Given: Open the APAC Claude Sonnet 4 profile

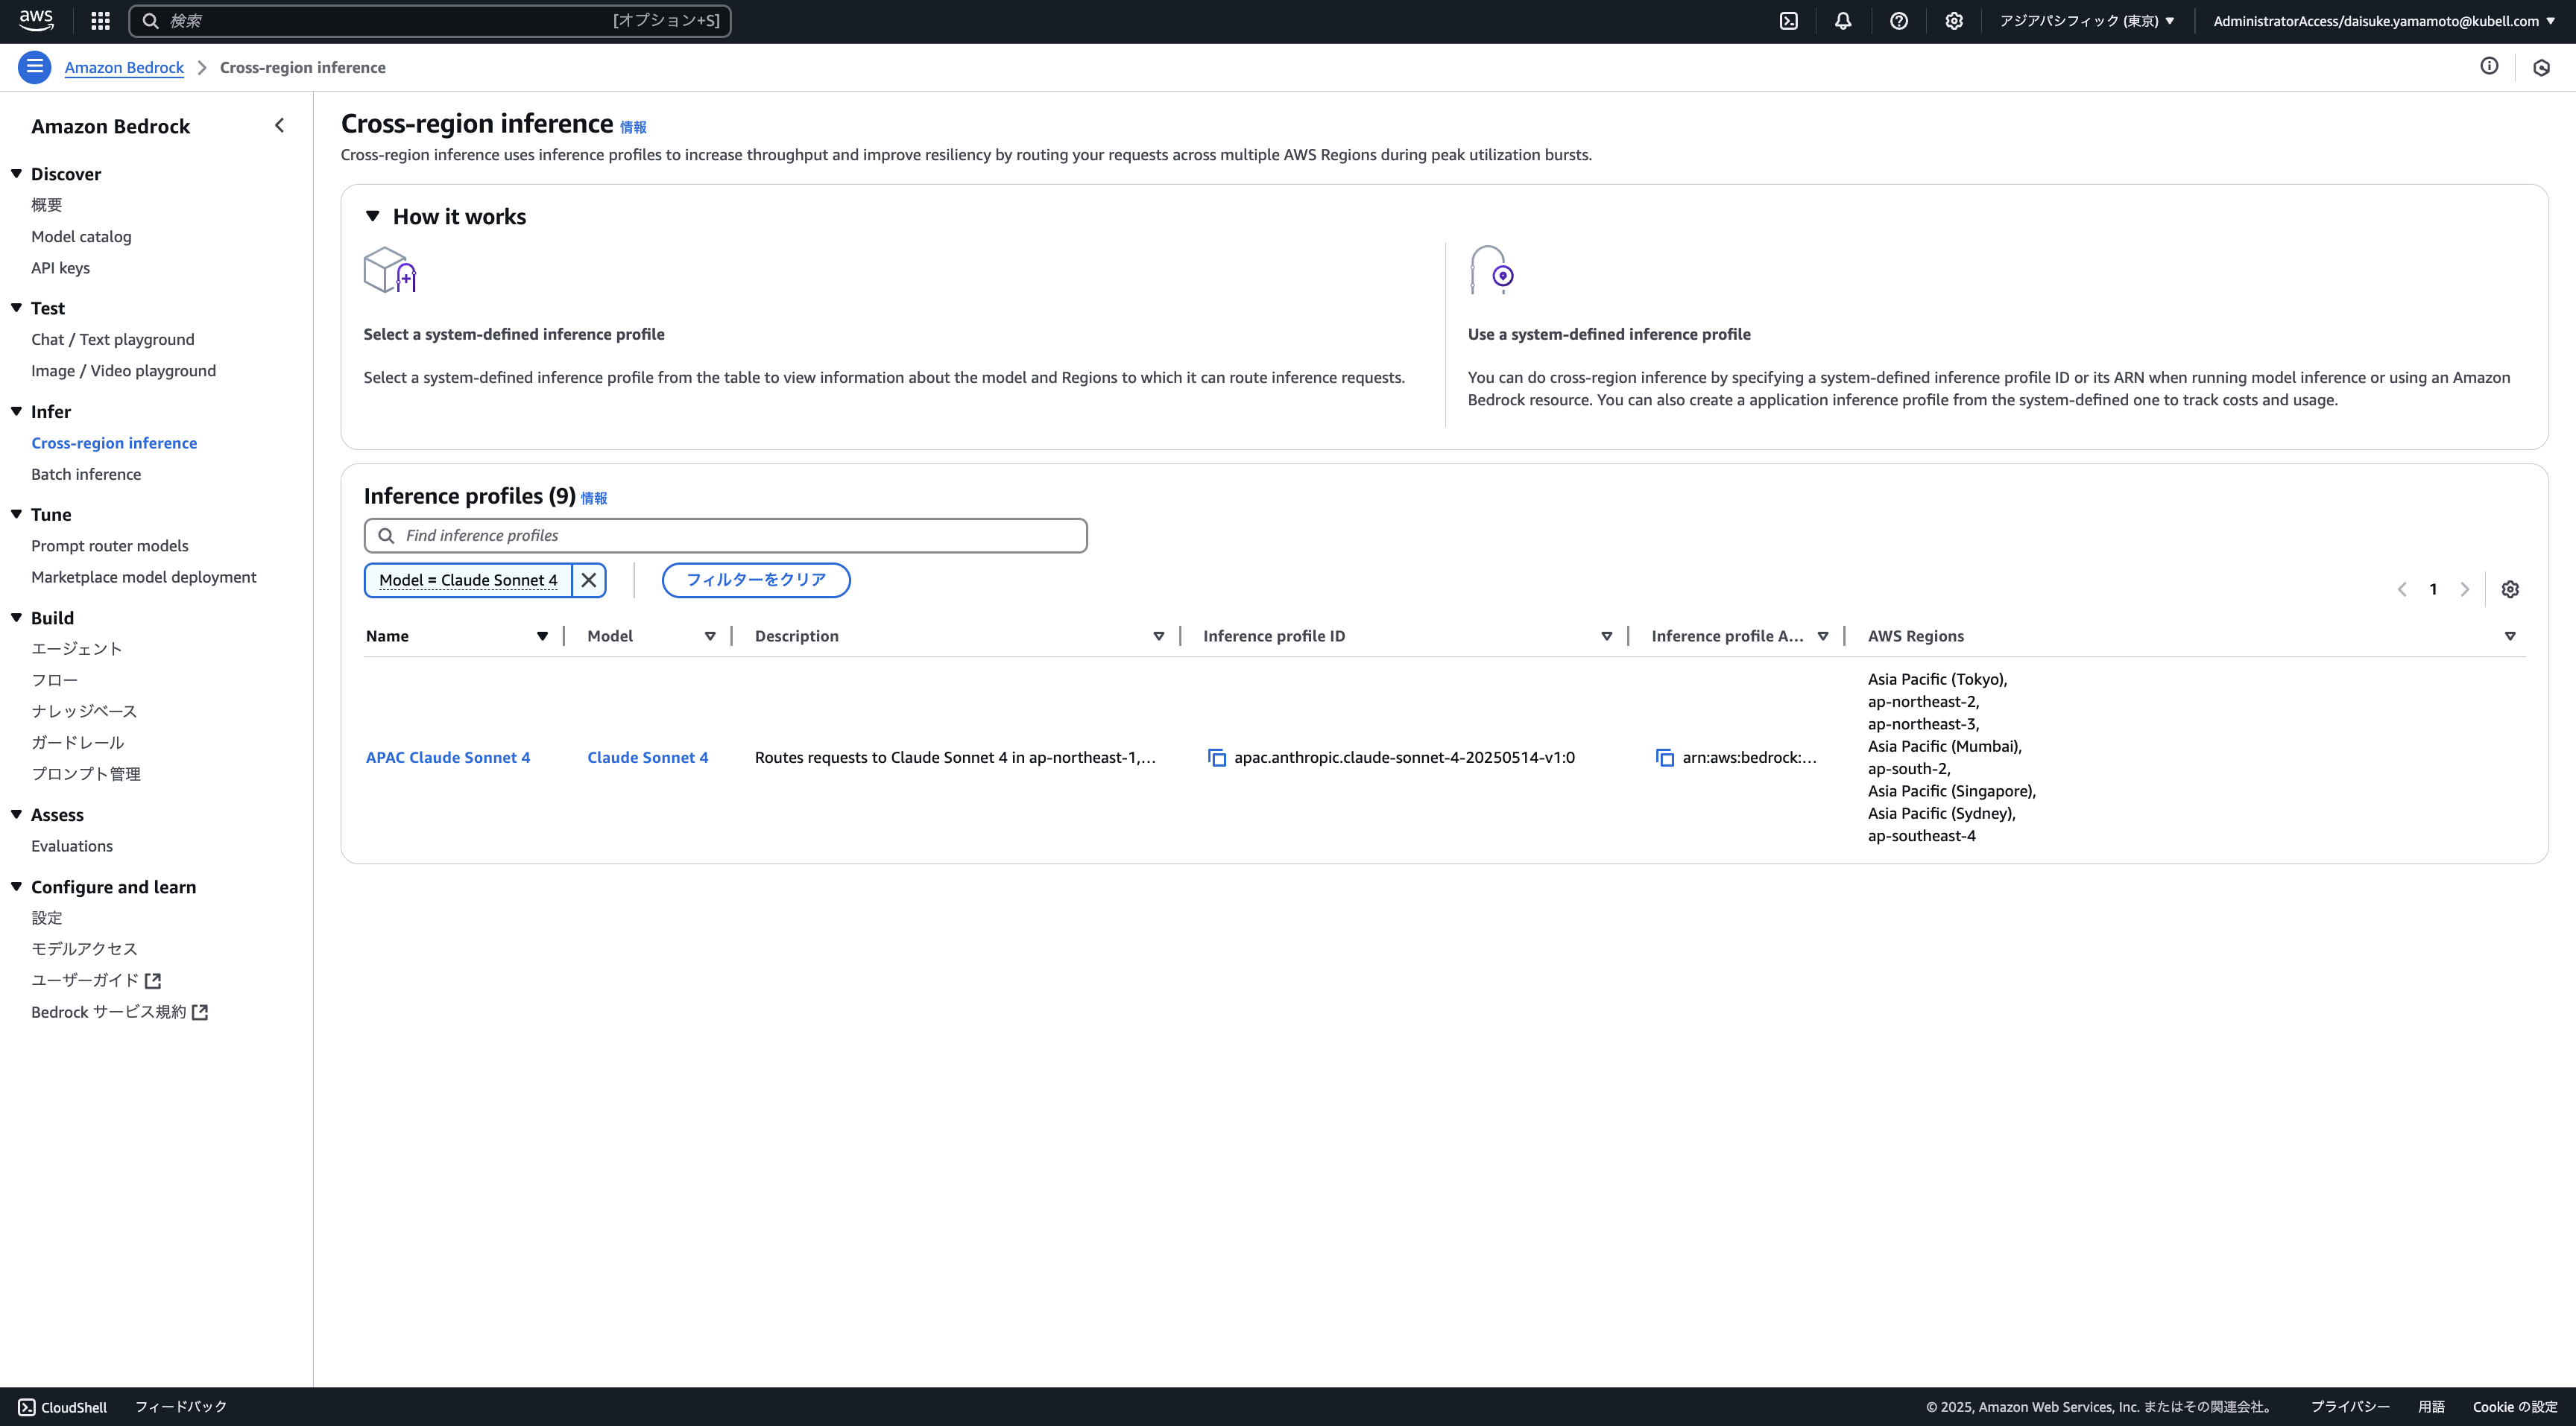Looking at the screenshot, I should click(448, 758).
